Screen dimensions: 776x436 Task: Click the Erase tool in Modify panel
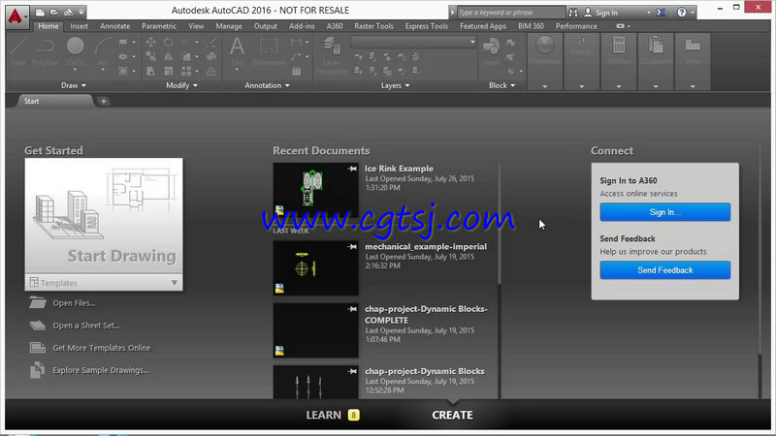point(211,43)
